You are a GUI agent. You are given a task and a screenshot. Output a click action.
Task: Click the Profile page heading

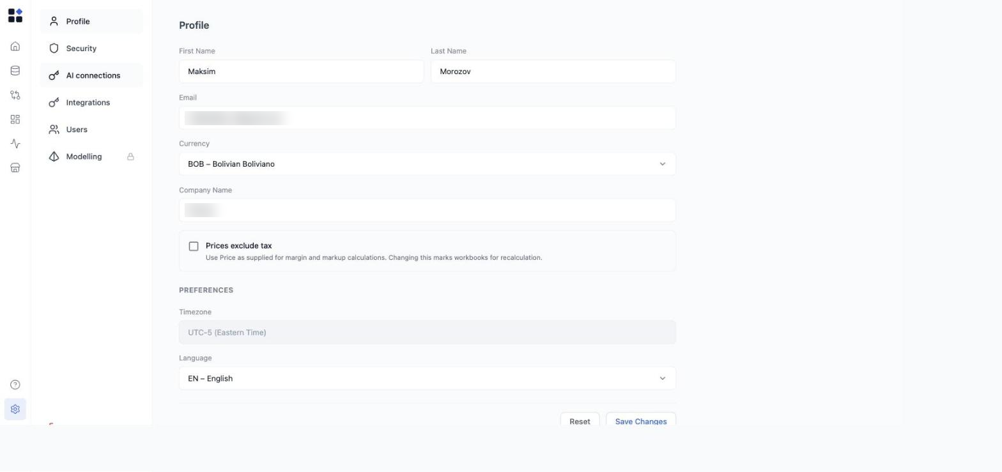[x=194, y=26]
